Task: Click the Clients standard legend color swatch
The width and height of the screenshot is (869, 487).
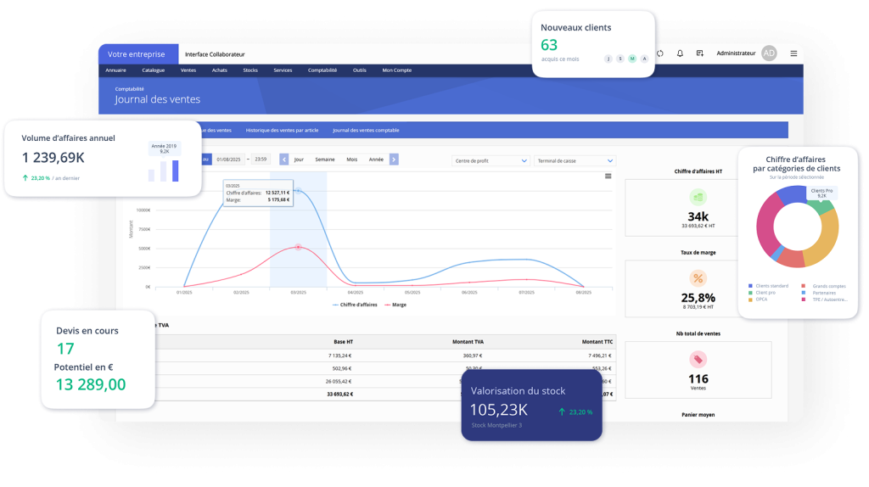Action: [x=751, y=286]
